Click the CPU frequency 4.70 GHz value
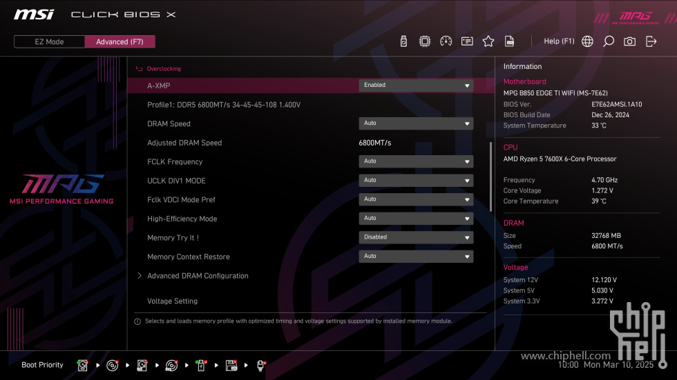The width and height of the screenshot is (677, 380). (604, 180)
